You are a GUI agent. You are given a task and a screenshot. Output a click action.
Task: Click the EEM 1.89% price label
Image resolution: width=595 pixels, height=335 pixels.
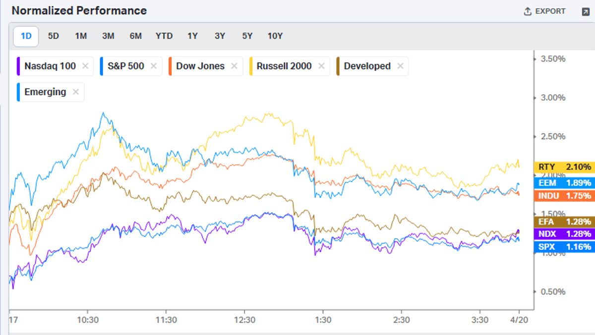tap(563, 183)
